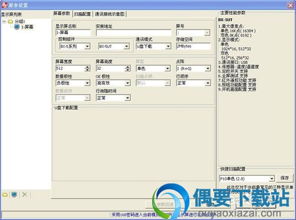Click the add group folder icon

pyautogui.click(x=5, y=195)
